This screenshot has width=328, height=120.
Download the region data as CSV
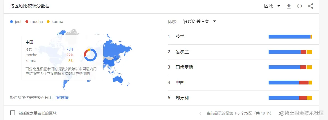289,6
